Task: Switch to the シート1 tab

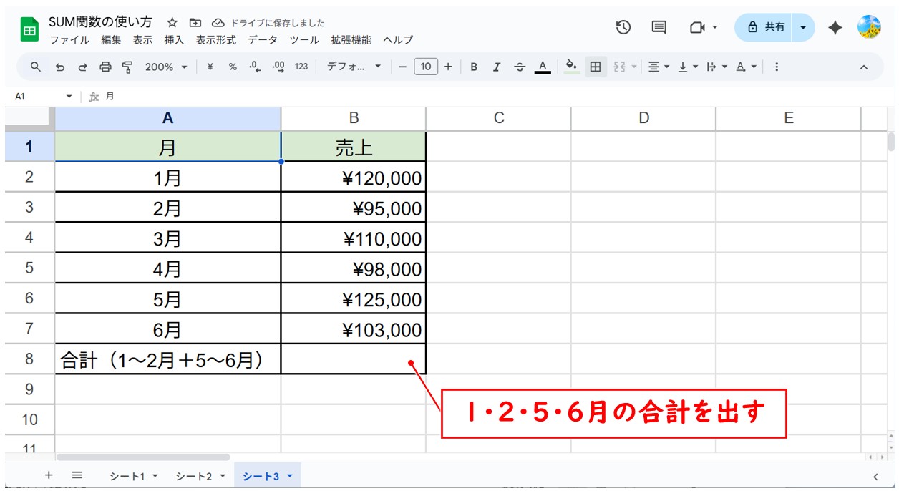Action: point(133,476)
